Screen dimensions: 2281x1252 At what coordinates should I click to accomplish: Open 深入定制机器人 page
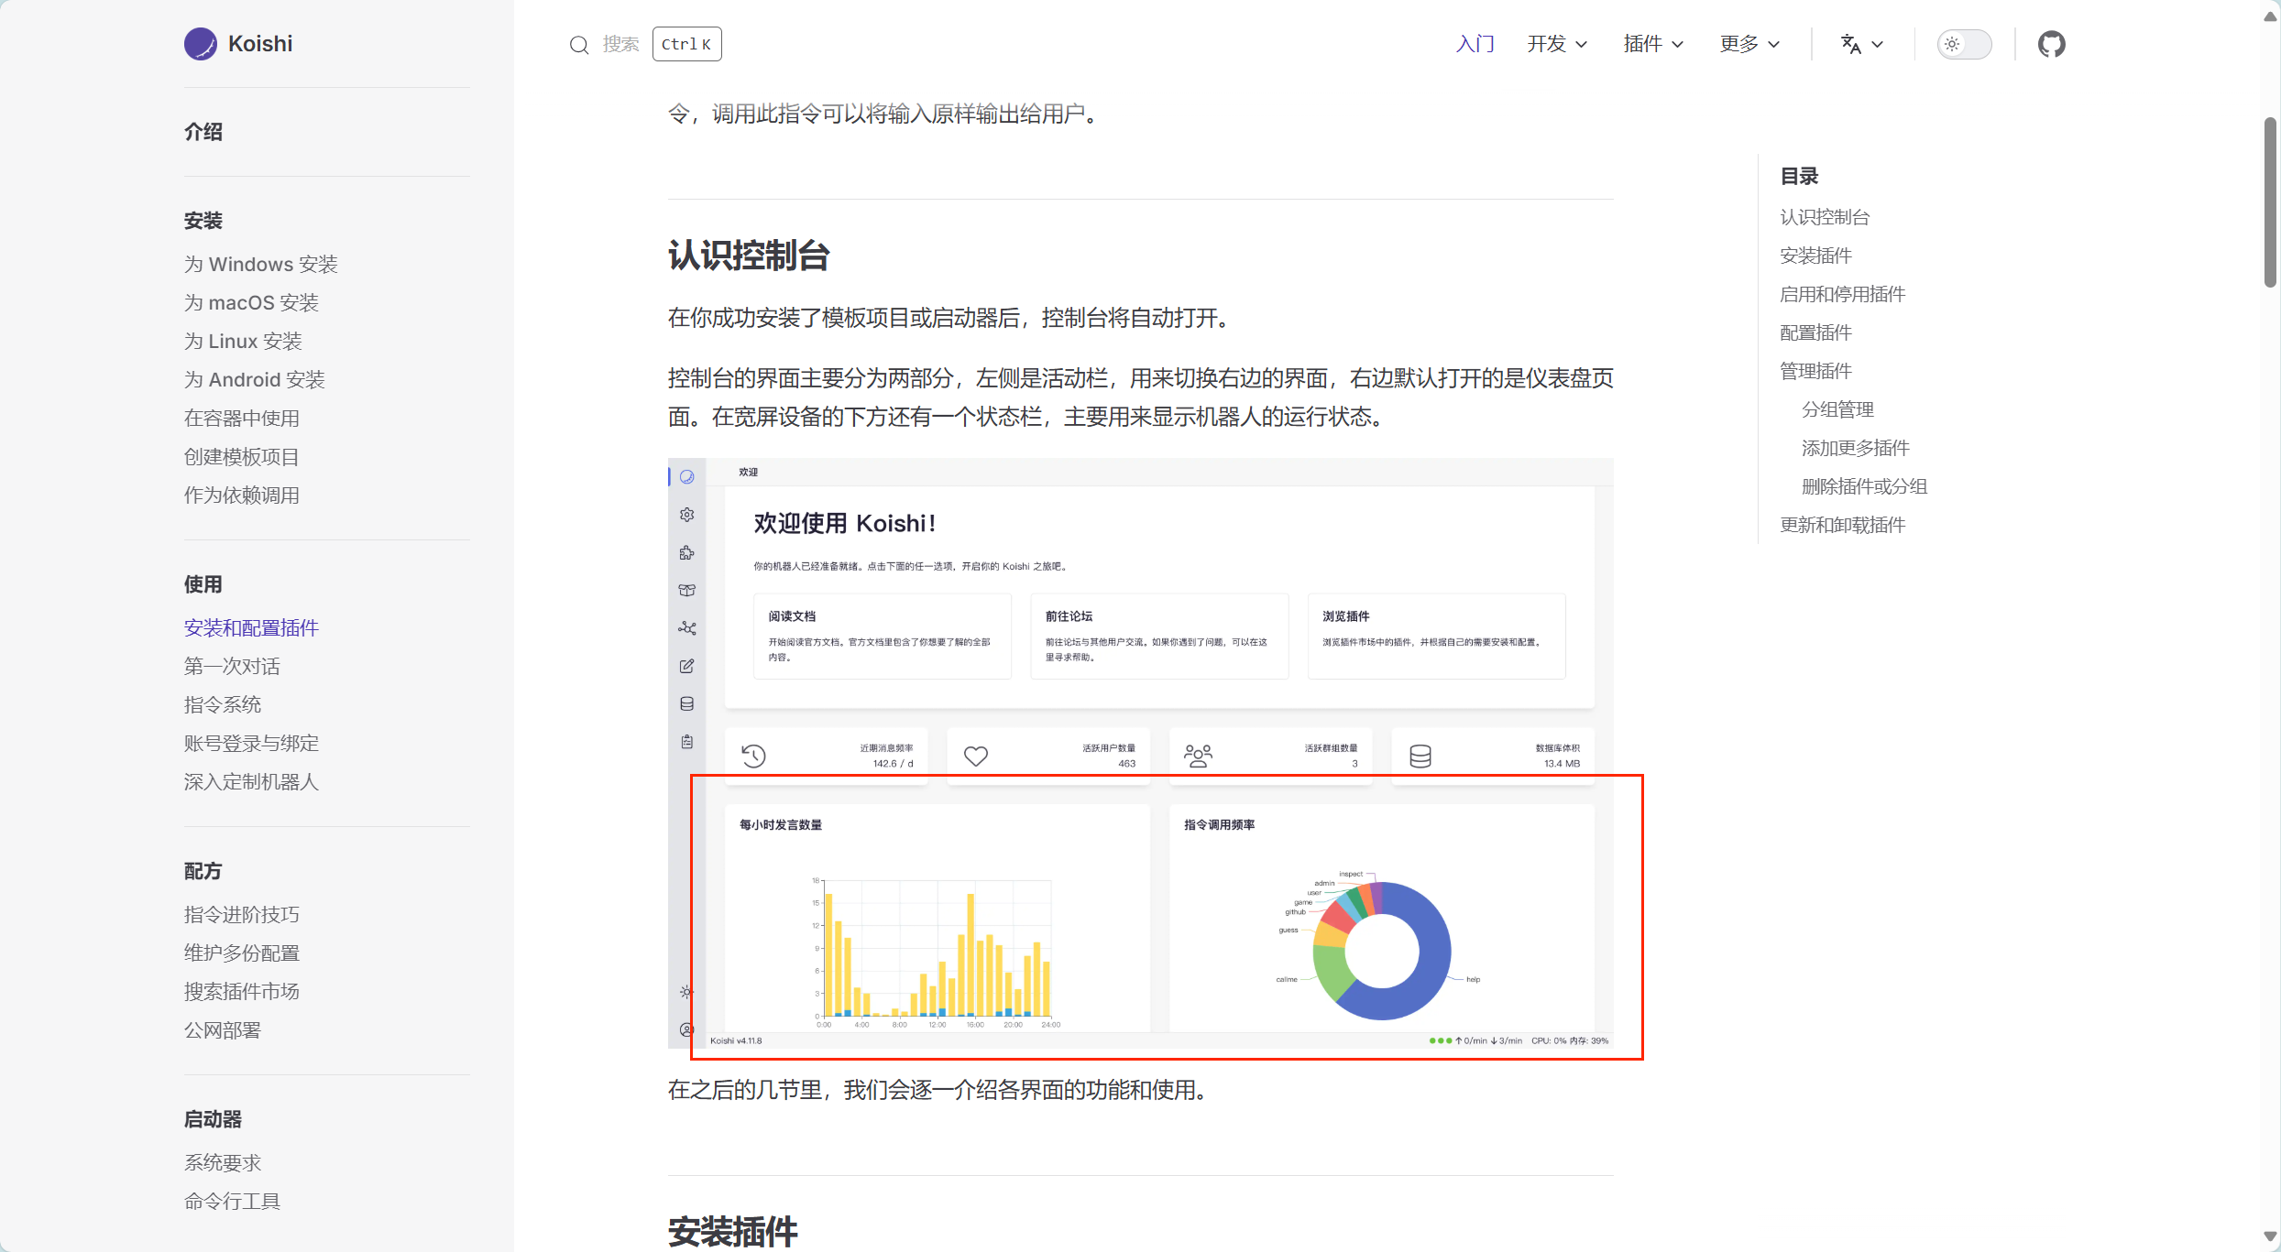point(251,782)
